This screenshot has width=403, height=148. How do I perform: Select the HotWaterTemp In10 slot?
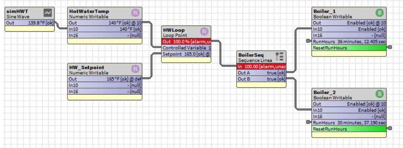(105, 29)
